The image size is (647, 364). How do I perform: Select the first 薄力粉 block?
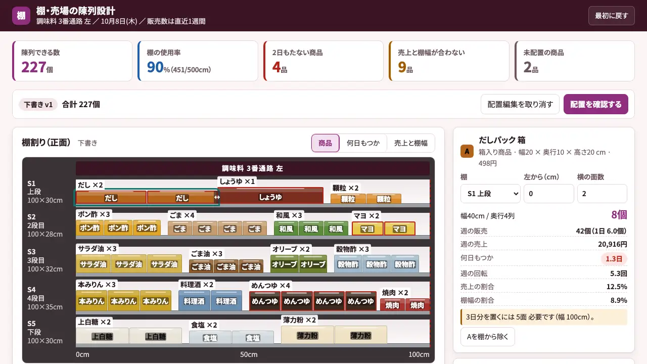pyautogui.click(x=307, y=335)
